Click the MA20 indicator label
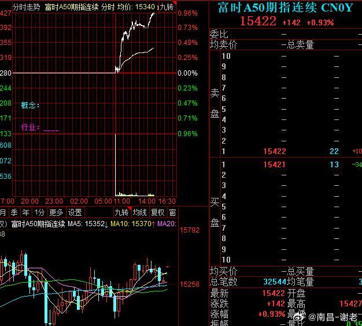This screenshot has width=362, height=326. tap(167, 224)
